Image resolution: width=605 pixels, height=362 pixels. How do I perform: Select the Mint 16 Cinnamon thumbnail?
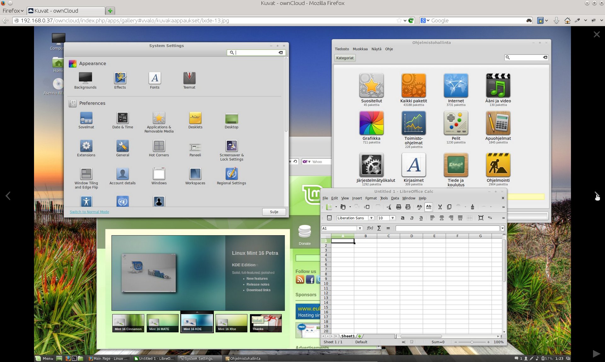[x=128, y=323]
